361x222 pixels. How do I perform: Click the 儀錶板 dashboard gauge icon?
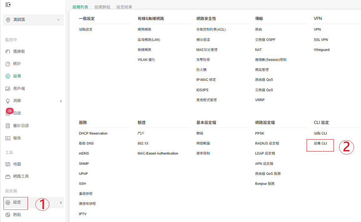(x=8, y=52)
